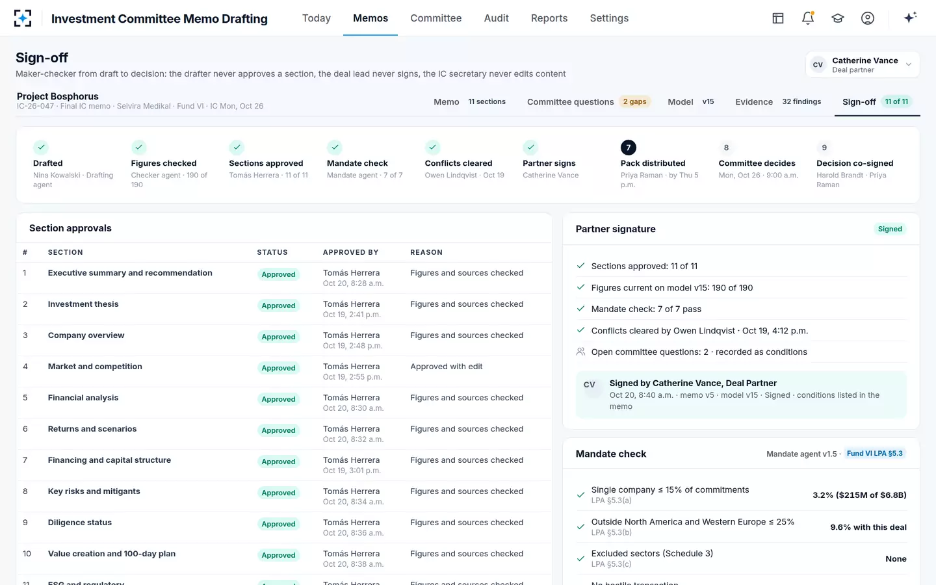This screenshot has width=936, height=585.
Task: Select the Key risks and mitigants row
Action: 284,497
